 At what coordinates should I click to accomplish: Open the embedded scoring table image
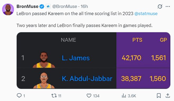[93, 61]
